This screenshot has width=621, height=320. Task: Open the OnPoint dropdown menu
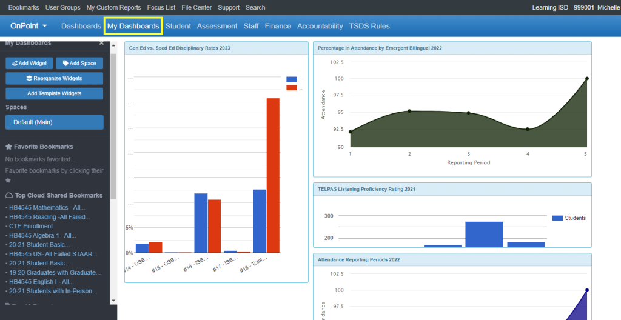point(29,26)
